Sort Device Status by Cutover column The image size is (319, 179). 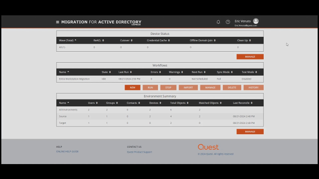pos(126,40)
